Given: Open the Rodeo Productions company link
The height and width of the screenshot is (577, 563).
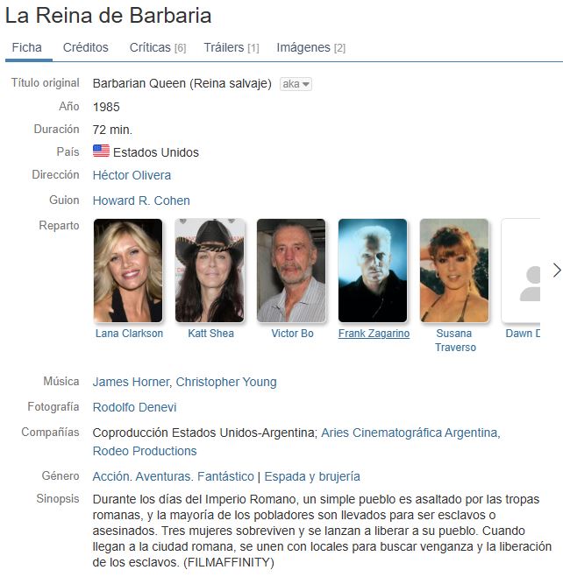Looking at the screenshot, I should coord(145,451).
